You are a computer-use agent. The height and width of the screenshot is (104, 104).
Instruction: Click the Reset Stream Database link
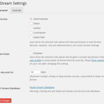click(42, 87)
